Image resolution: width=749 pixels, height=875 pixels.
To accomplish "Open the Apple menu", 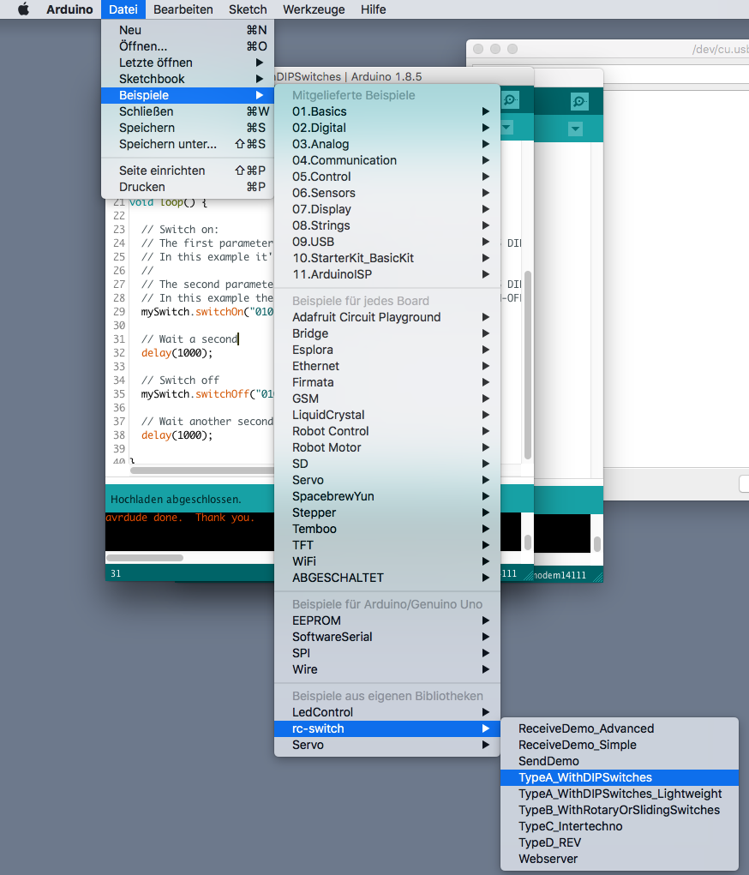I will [x=23, y=9].
